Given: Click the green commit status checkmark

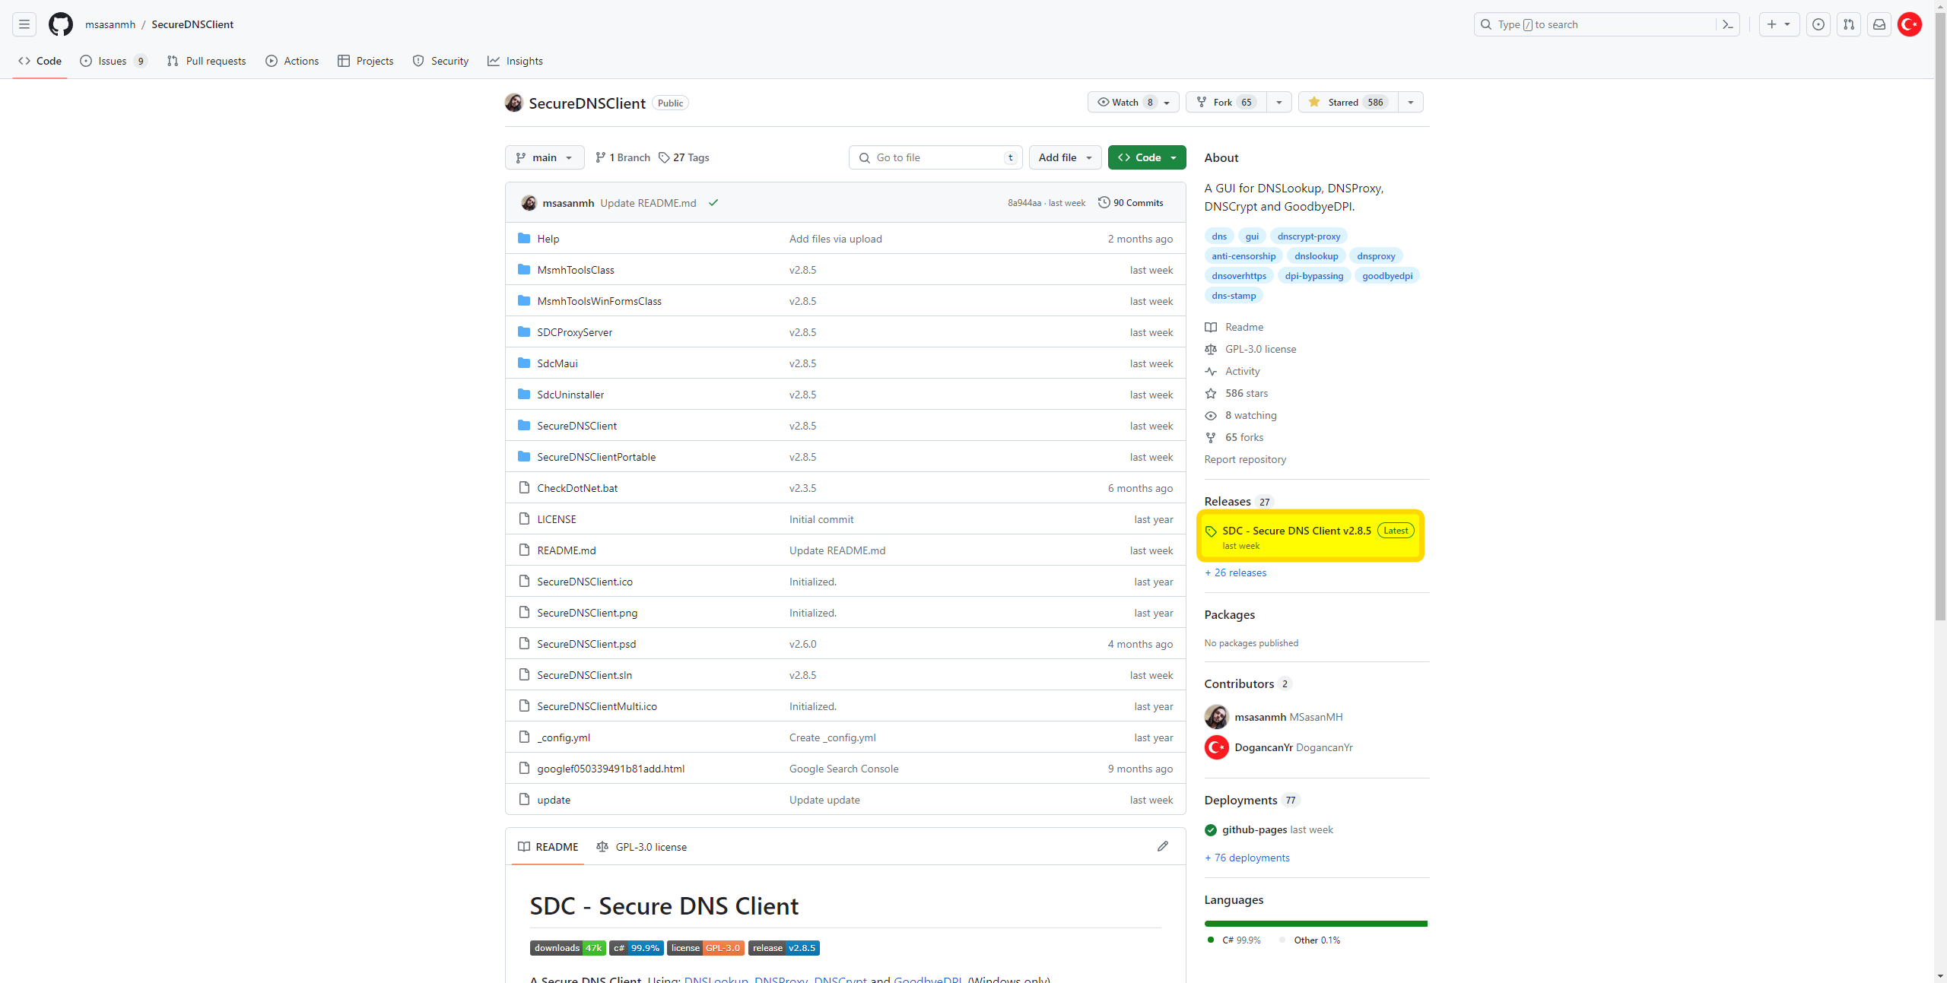Looking at the screenshot, I should click(713, 203).
